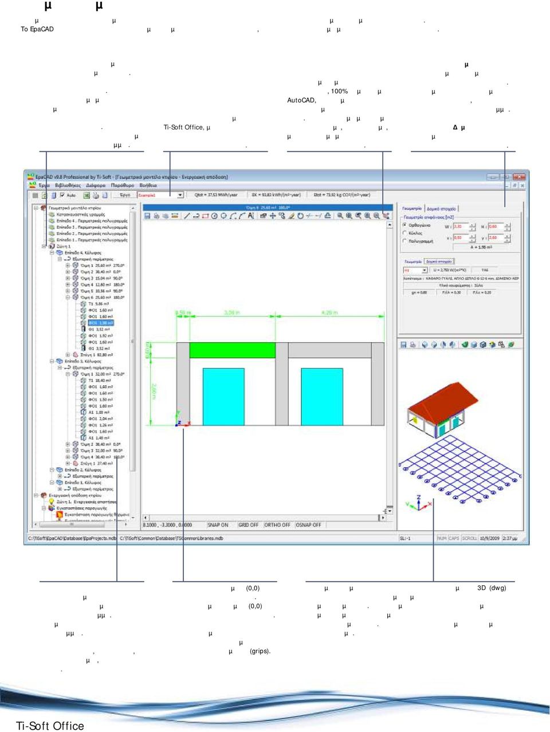The width and height of the screenshot is (550, 732).
Task: Click the first zoom magnifier in drawing toolbar
Action: 340,216
